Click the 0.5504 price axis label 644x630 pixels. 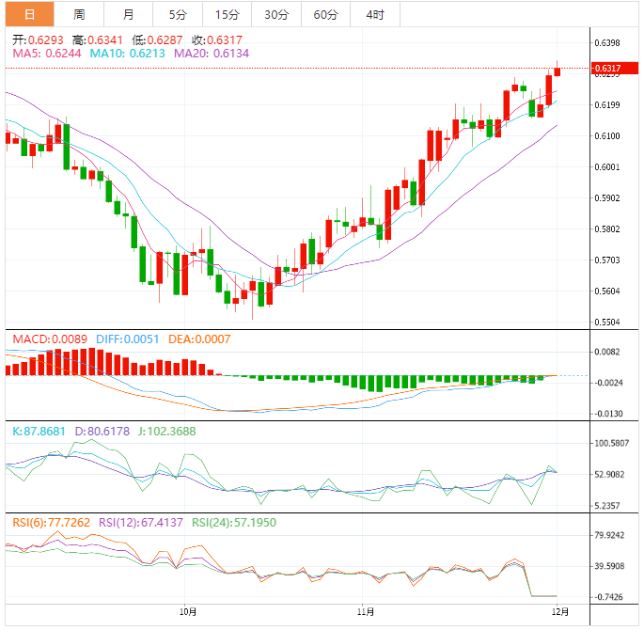607,323
